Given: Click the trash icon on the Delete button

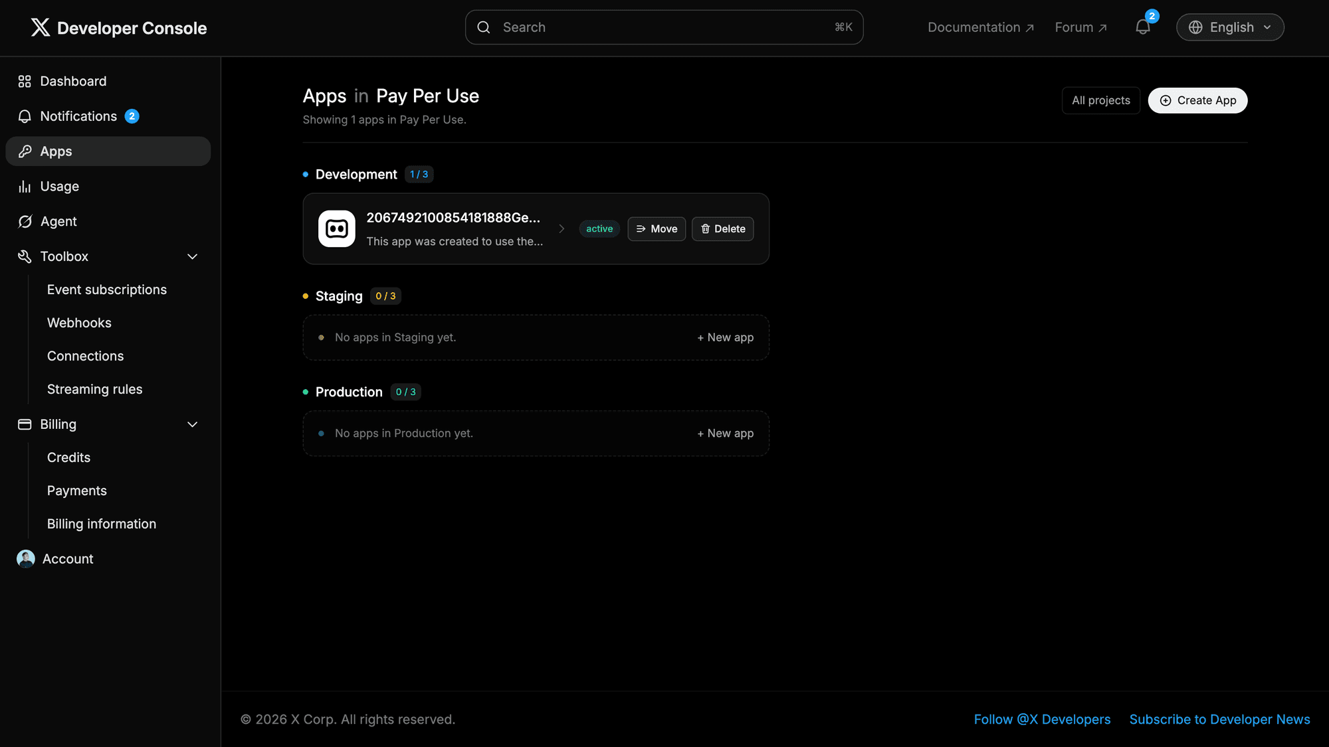Looking at the screenshot, I should click(706, 228).
